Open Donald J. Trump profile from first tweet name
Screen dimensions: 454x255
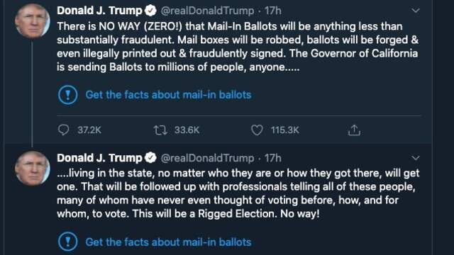[99, 11]
